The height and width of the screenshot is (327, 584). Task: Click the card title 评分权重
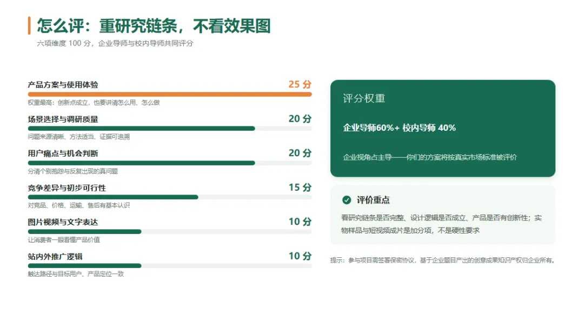tap(364, 98)
